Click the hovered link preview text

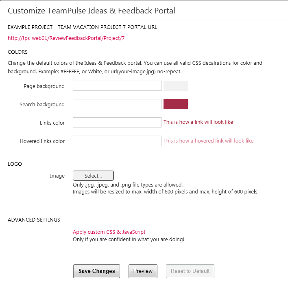click(x=208, y=141)
